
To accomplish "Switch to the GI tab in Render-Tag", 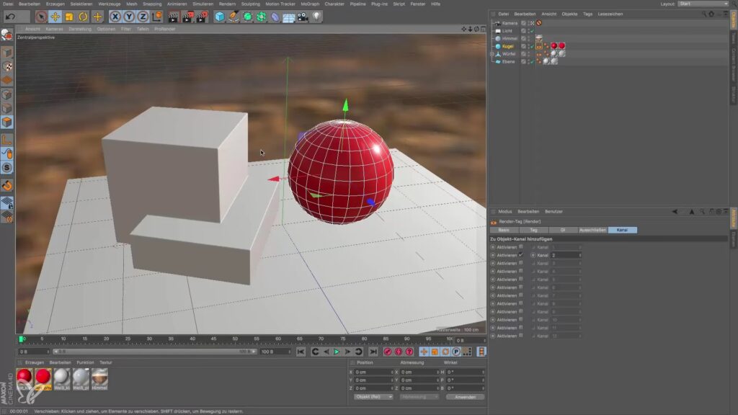I will (x=563, y=230).
